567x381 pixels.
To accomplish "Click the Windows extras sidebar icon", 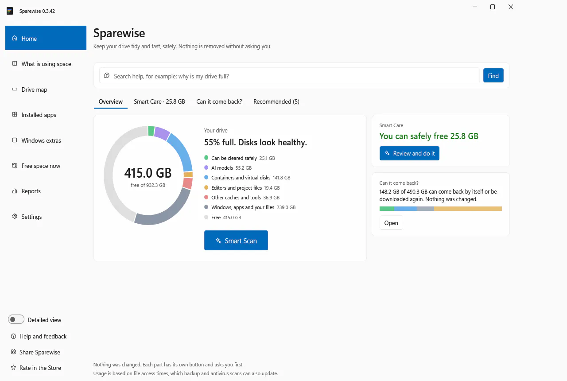I will (15, 140).
